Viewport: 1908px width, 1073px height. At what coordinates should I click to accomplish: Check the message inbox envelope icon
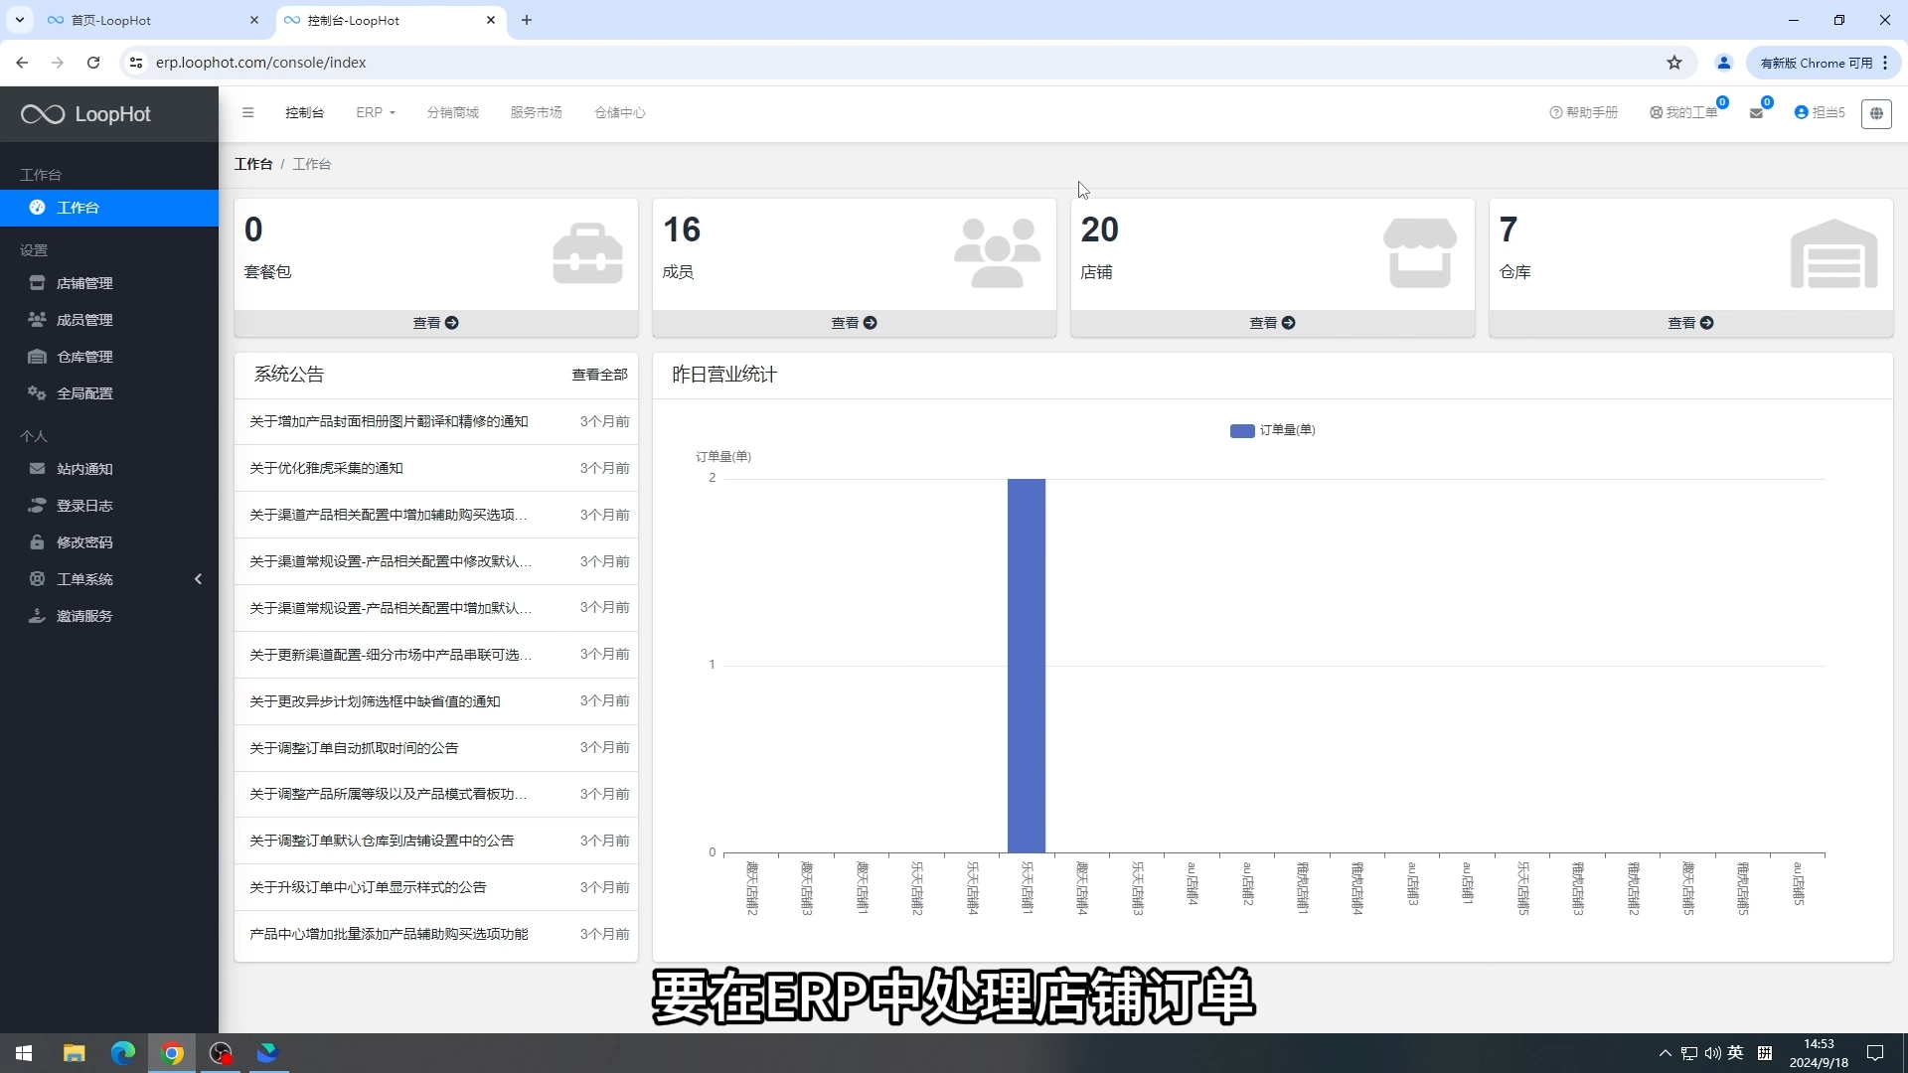coord(1758,112)
